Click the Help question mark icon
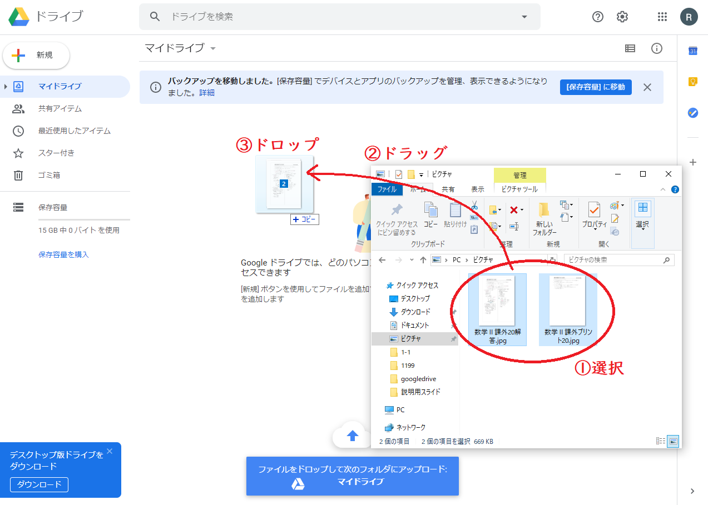Screen dimensions: 708x505 (598, 17)
